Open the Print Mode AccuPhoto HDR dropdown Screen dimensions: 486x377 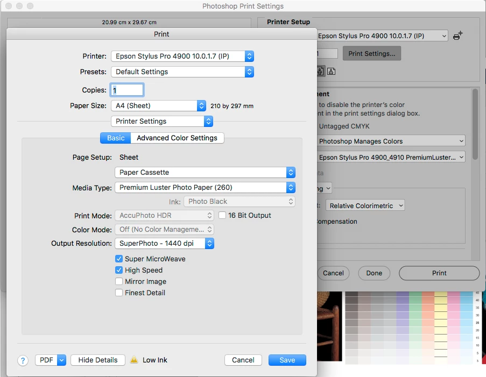point(164,215)
